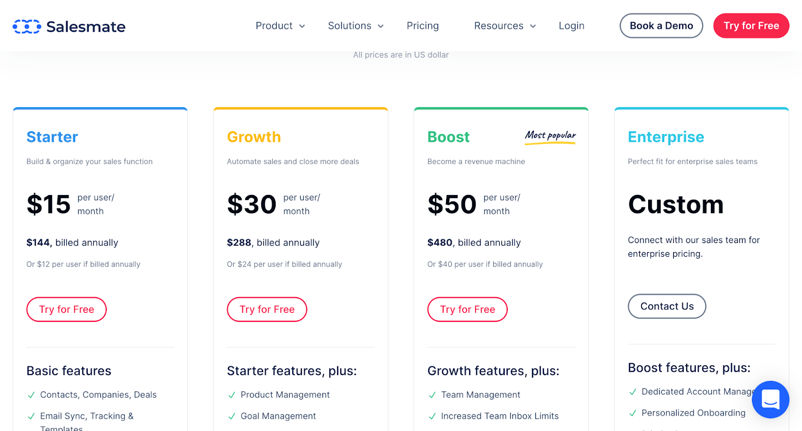802x431 pixels.
Task: Click checkmark beside Email Sync, Tracking
Action: (31, 416)
